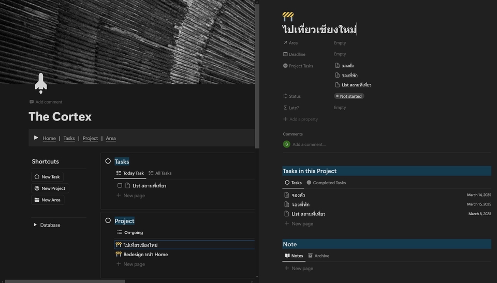
Task: Click the circle icon beside Tasks heading
Action: 108,161
